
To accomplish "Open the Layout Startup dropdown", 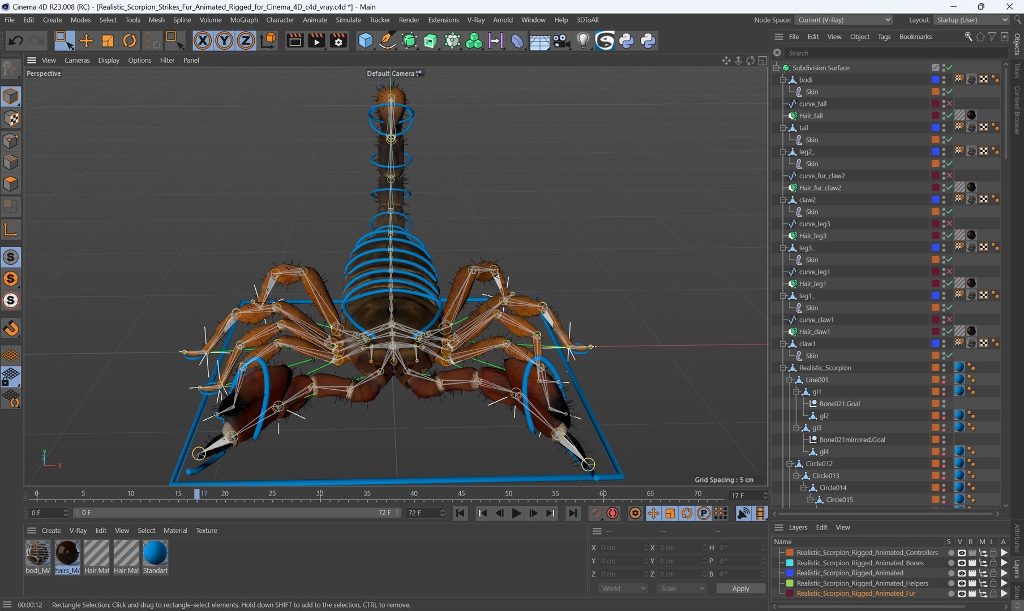I will pos(971,20).
